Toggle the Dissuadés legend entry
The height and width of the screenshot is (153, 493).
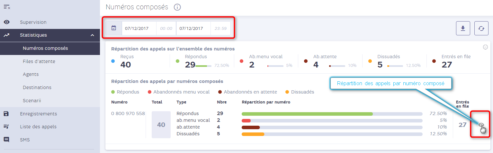300,92
